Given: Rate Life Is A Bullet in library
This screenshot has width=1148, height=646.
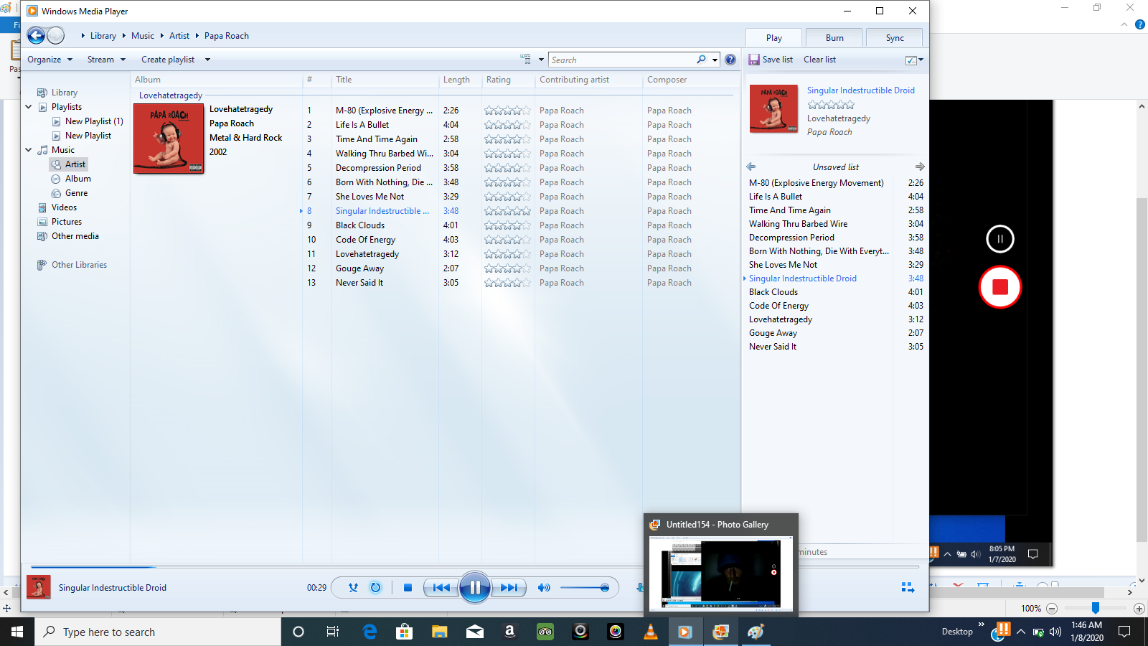Looking at the screenshot, I should click(x=507, y=125).
